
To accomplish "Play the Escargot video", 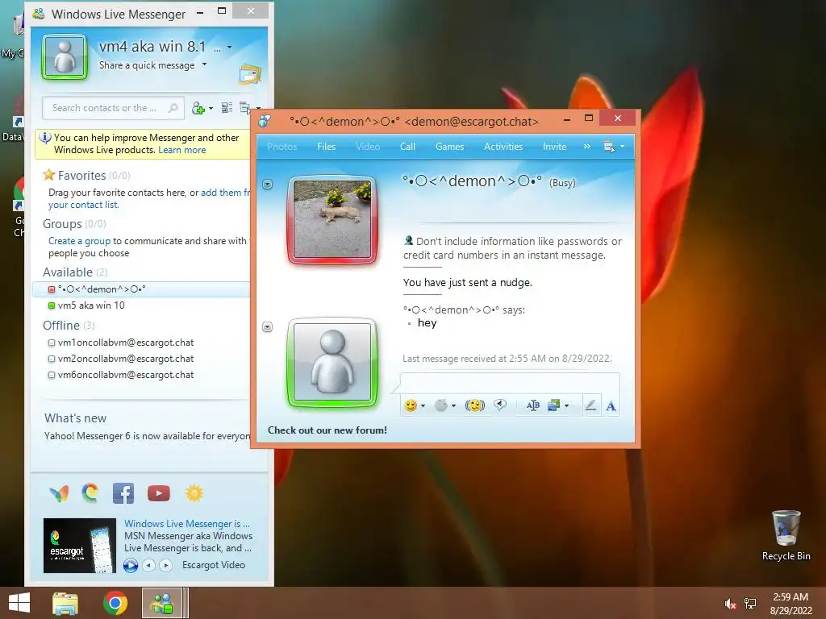I will tap(130, 565).
